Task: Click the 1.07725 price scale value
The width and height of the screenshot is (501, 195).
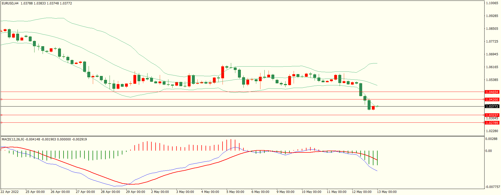Action: (x=492, y=42)
